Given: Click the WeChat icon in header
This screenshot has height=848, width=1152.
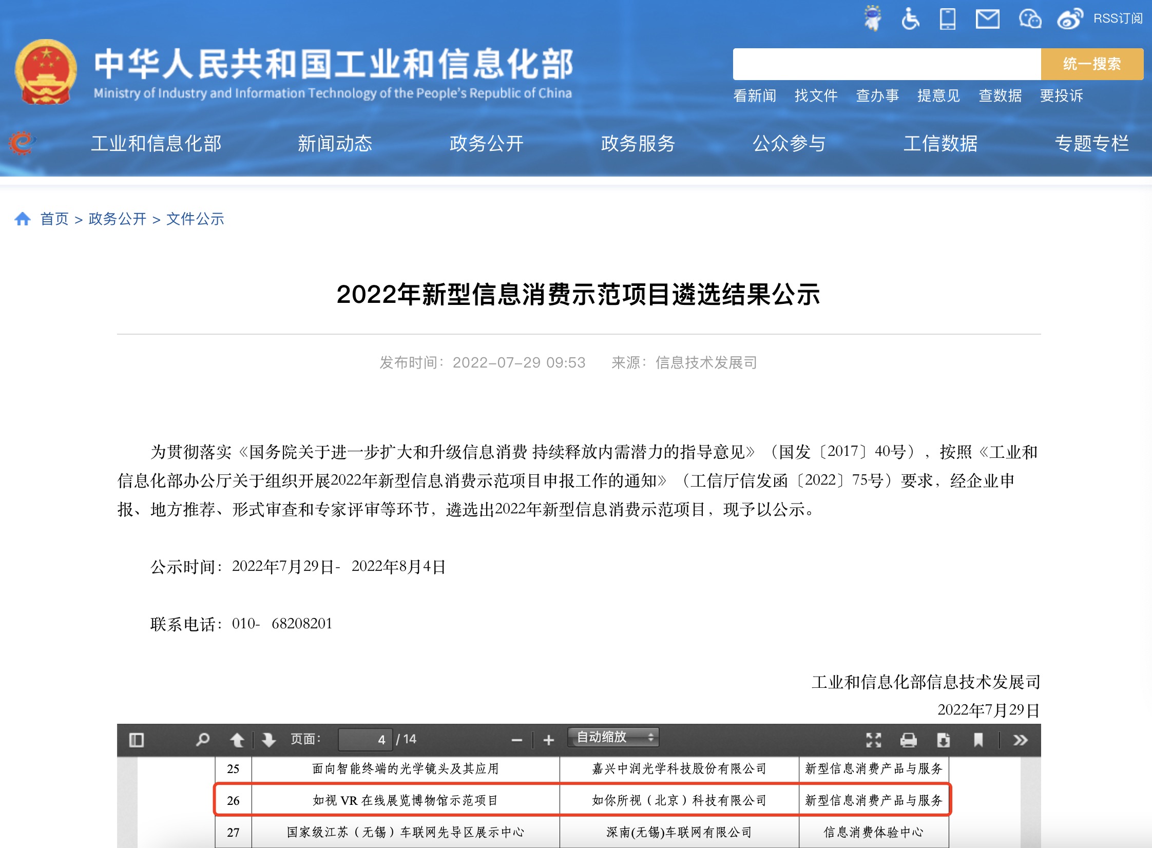Looking at the screenshot, I should point(1029,19).
